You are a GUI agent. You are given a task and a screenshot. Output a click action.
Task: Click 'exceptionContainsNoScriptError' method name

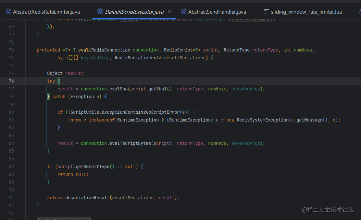(141, 112)
